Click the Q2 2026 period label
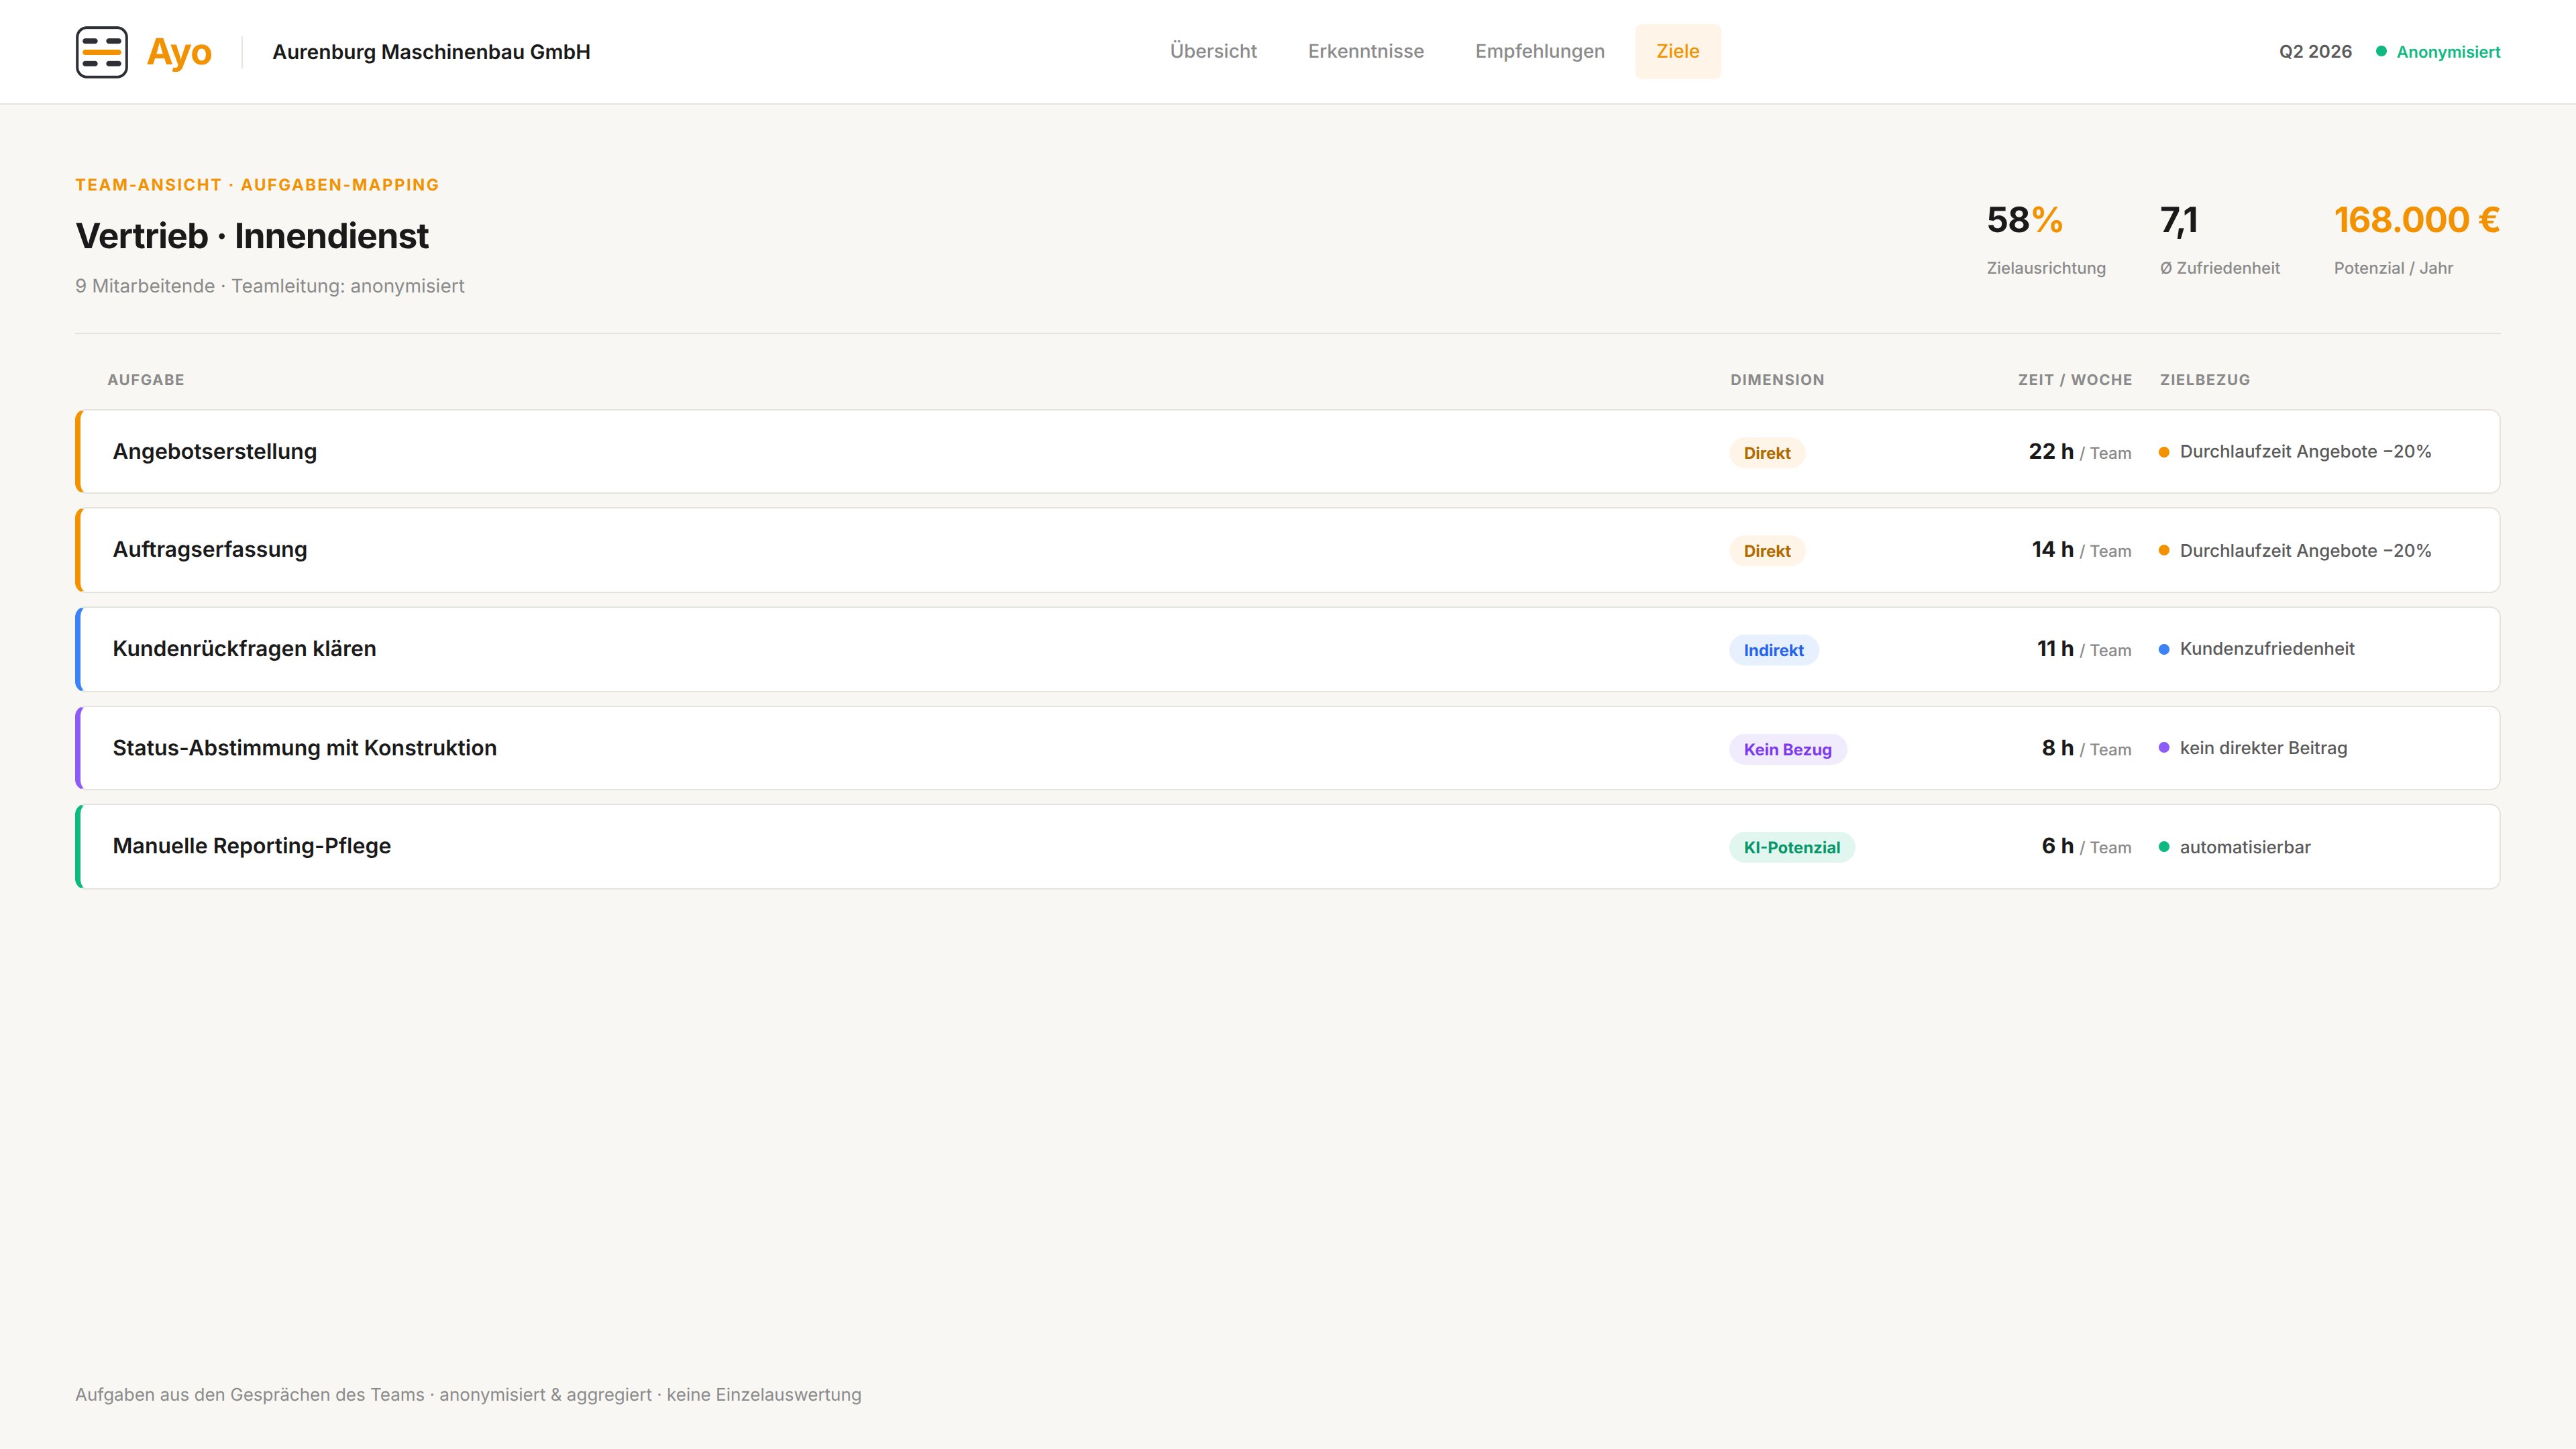The width and height of the screenshot is (2576, 1449). pyautogui.click(x=2315, y=51)
